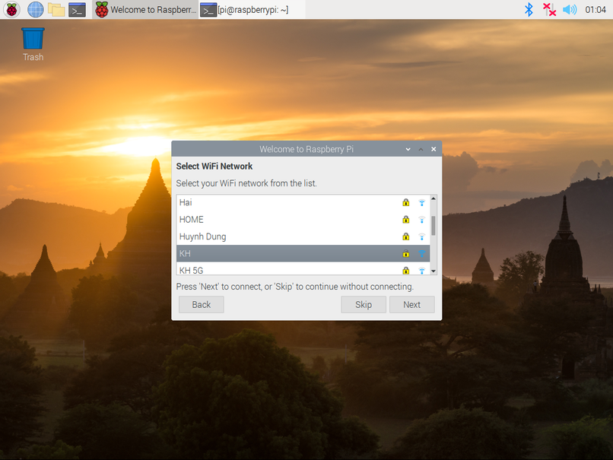The width and height of the screenshot is (613, 460).
Task: Click the lock icon in Hai row
Action: click(406, 202)
